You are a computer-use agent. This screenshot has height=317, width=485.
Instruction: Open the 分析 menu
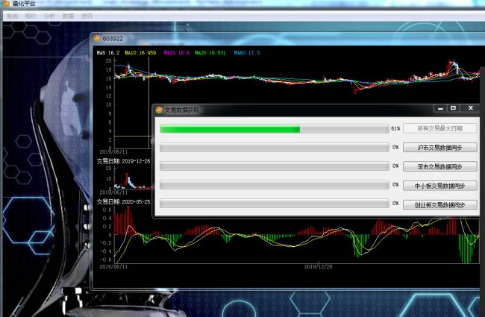[49, 15]
